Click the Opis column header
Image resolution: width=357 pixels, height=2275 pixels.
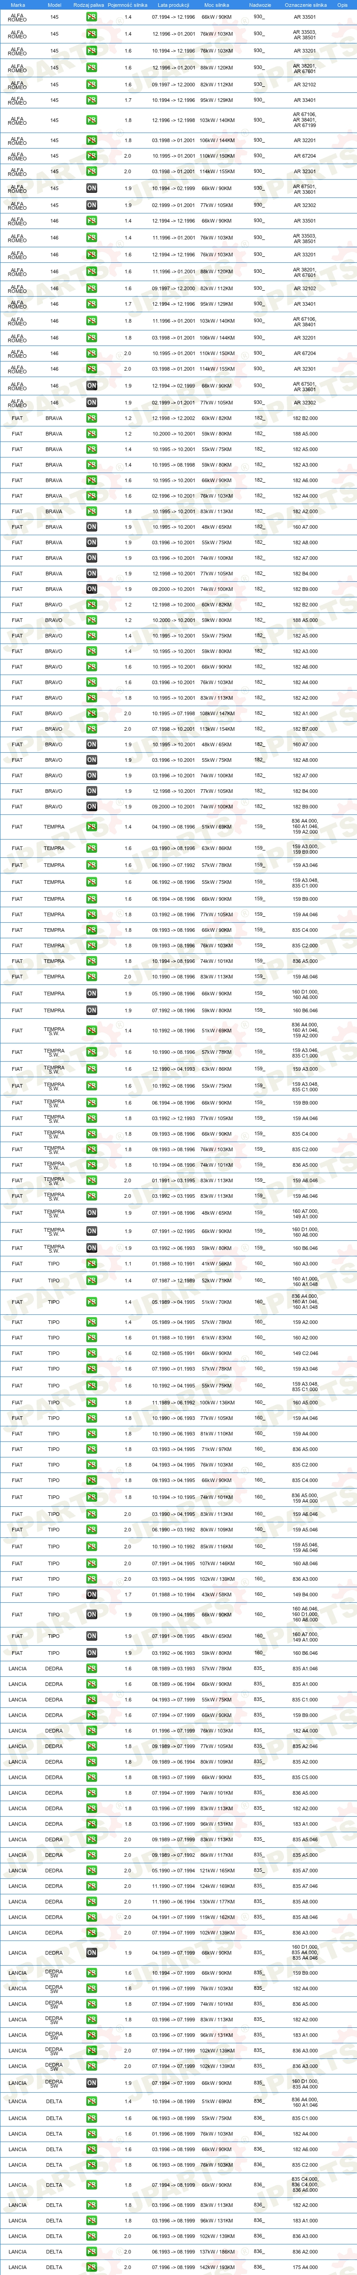pyautogui.click(x=342, y=5)
